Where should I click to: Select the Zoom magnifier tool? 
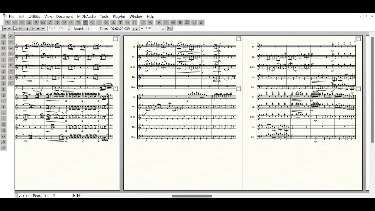point(150,22)
